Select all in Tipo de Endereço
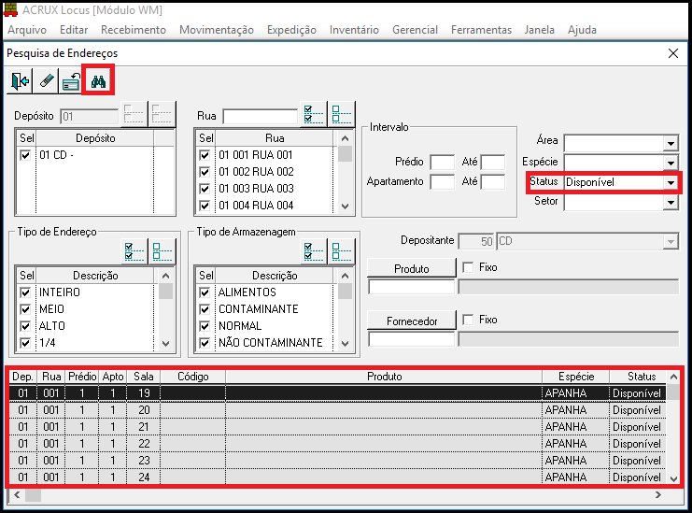The height and width of the screenshot is (513, 692). coord(134,251)
